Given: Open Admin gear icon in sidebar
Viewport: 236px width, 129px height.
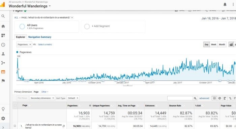Looking at the screenshot, I should (3, 118).
